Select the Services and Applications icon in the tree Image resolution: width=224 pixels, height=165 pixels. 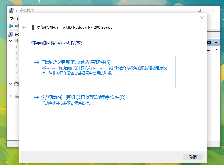click(17, 96)
